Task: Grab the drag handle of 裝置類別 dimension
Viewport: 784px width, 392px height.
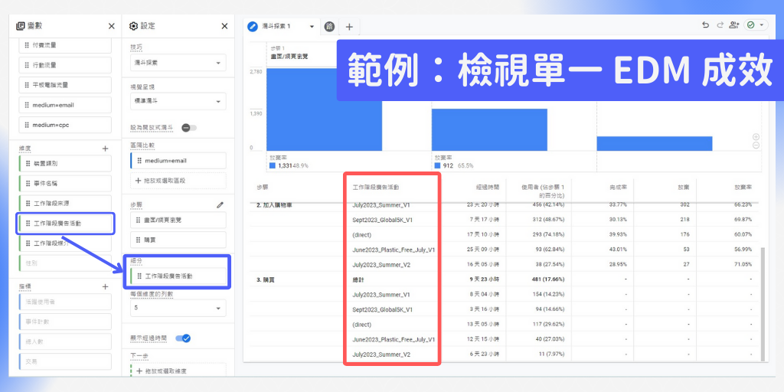Action: 28,164
